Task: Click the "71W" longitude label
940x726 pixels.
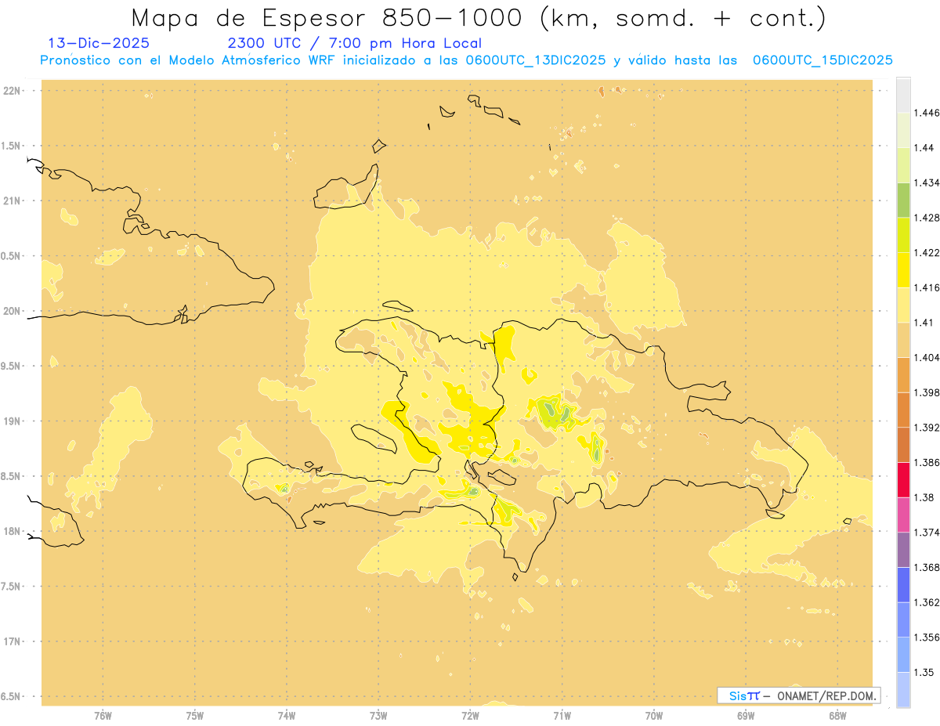Action: click(562, 717)
